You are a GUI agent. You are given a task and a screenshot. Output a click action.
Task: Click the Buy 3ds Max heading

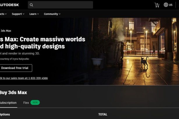(13, 93)
